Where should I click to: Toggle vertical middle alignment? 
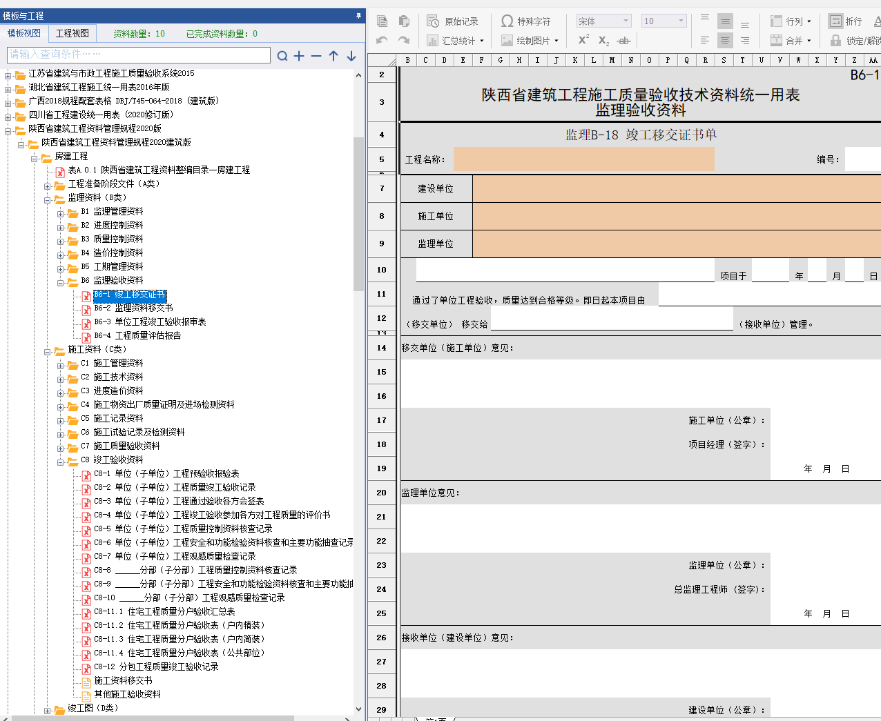click(725, 21)
